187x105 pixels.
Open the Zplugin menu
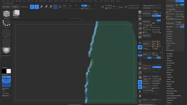coord(112,1)
